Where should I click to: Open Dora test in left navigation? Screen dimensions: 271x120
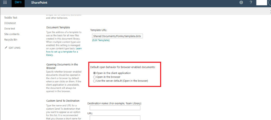click(x=10, y=29)
